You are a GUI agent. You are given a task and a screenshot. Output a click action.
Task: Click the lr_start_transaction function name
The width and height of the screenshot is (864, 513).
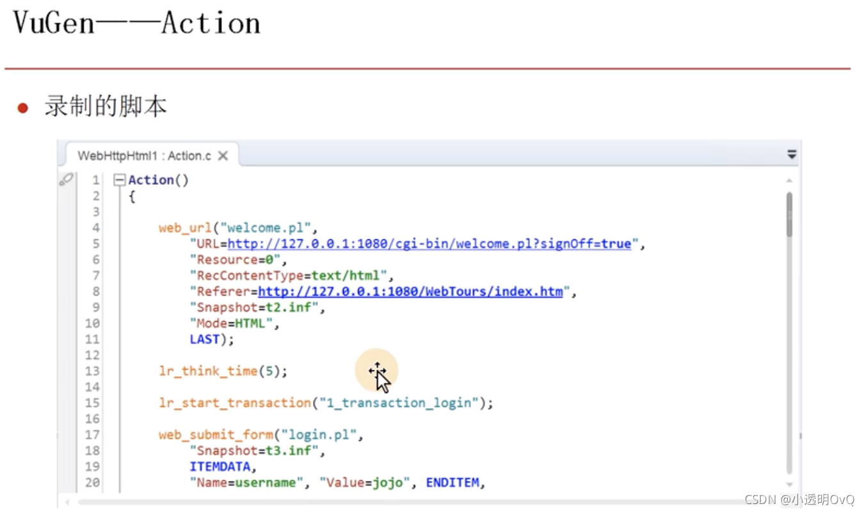pos(235,403)
